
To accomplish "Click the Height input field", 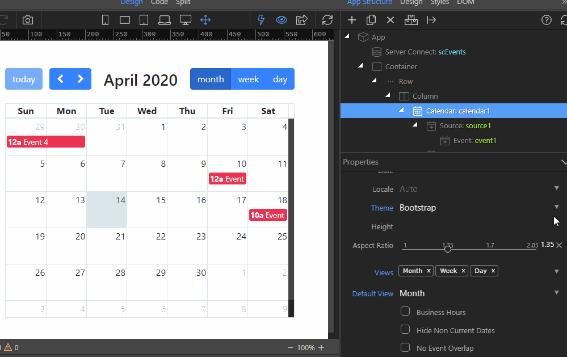I will click(x=479, y=227).
